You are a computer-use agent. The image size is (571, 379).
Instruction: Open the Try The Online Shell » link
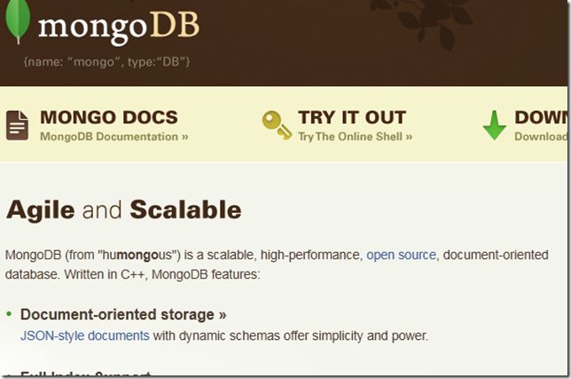click(x=355, y=137)
